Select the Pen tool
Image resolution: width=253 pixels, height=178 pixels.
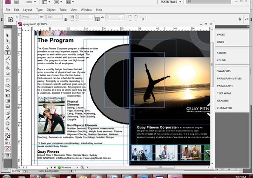tap(7, 47)
